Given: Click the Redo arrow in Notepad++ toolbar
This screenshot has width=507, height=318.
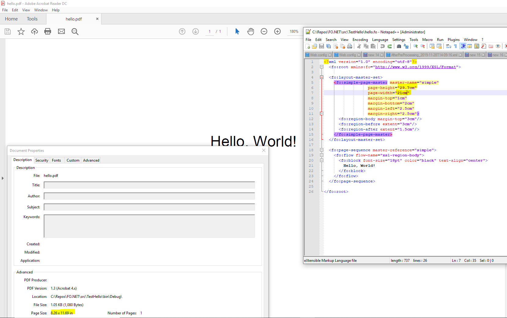Looking at the screenshot, I should click(390, 46).
